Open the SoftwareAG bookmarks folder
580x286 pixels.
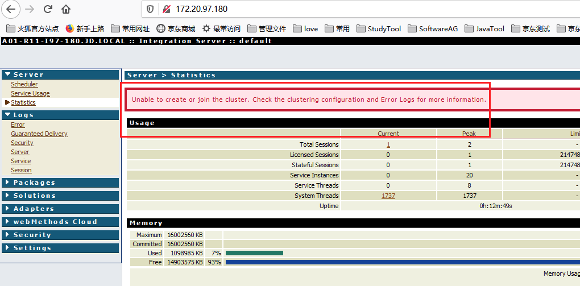pos(433,28)
